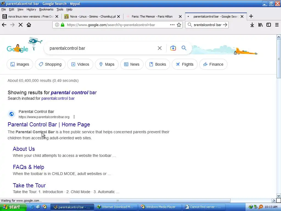This screenshot has height=211, width=281.
Task: Click the vertical scrollbar down arrow
Action: pos(279,196)
